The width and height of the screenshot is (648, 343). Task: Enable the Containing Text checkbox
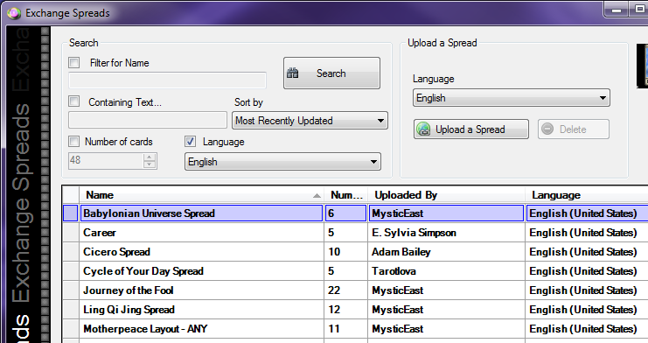(74, 101)
